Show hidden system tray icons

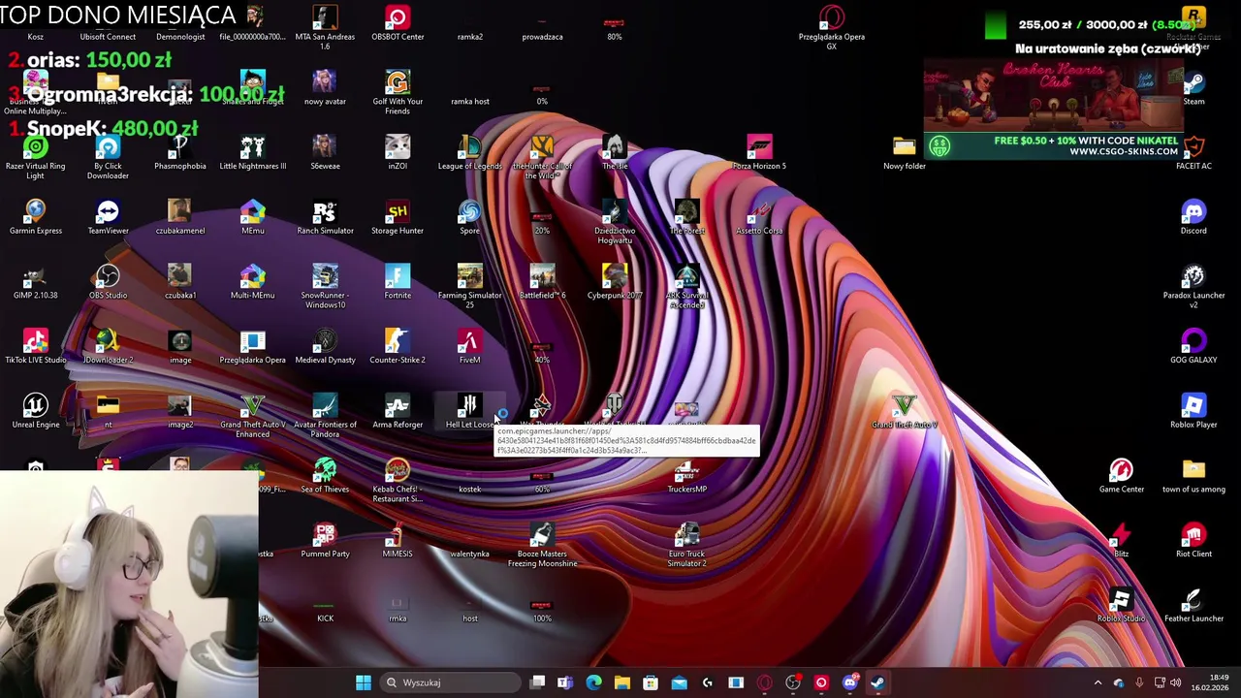tap(1098, 682)
